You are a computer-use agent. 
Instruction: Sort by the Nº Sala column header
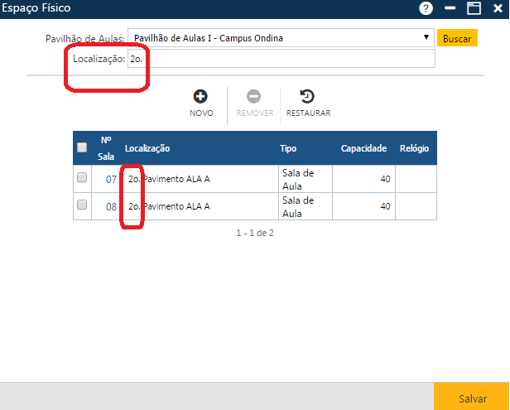tap(106, 147)
